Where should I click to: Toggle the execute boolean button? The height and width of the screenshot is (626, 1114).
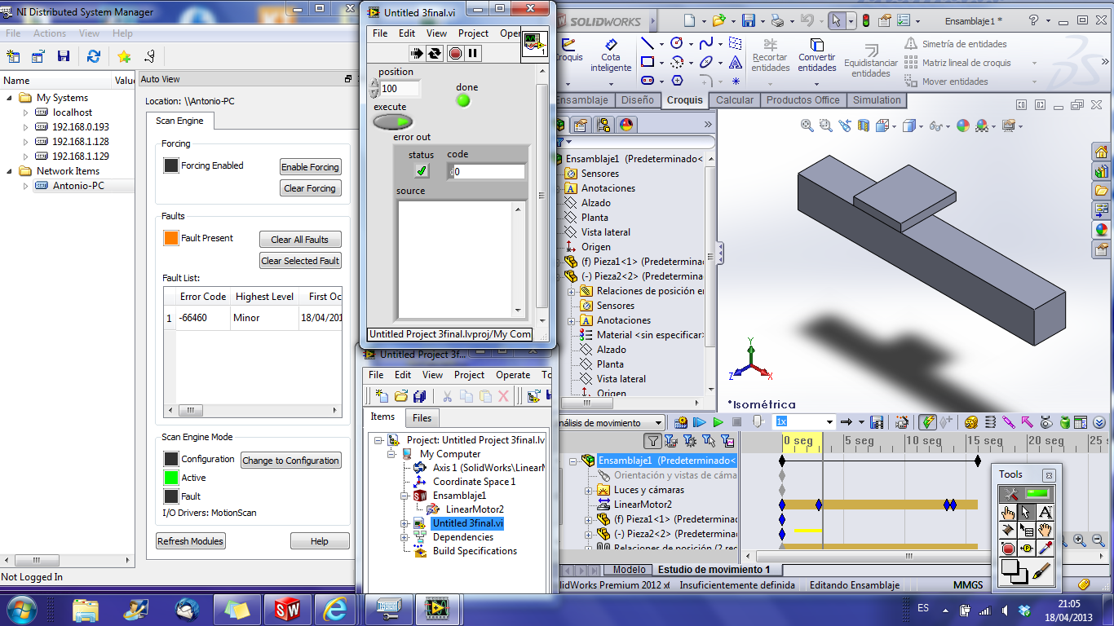tap(393, 122)
